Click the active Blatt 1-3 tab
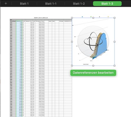 point(107,4)
